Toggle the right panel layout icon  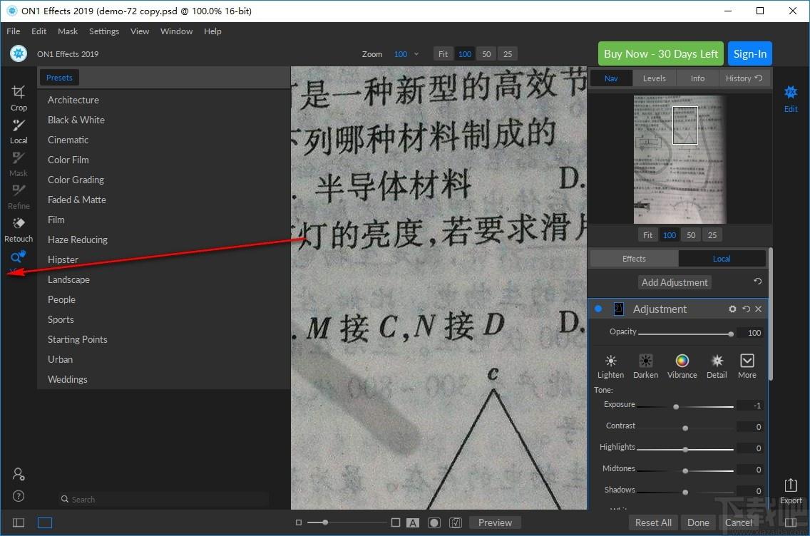pyautogui.click(x=790, y=522)
